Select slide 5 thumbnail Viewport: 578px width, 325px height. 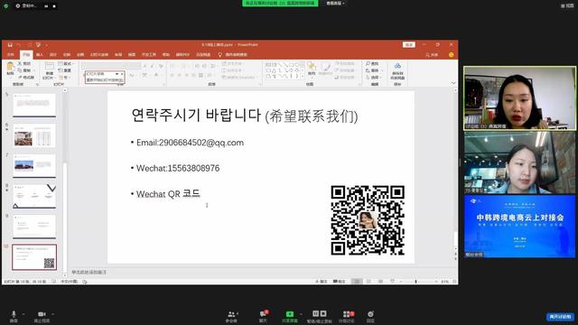coord(34,105)
